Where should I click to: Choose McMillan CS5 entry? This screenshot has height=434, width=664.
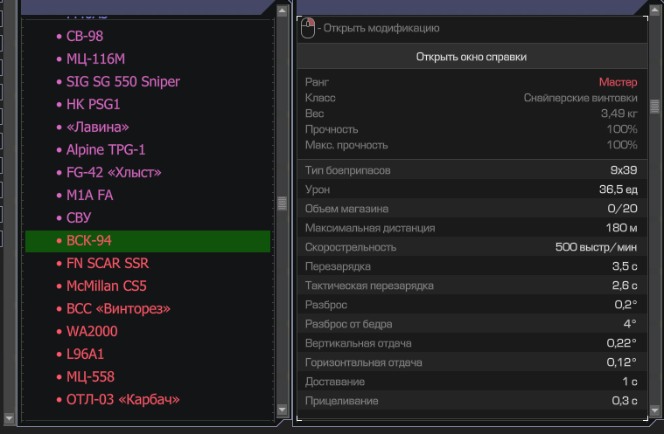point(106,286)
